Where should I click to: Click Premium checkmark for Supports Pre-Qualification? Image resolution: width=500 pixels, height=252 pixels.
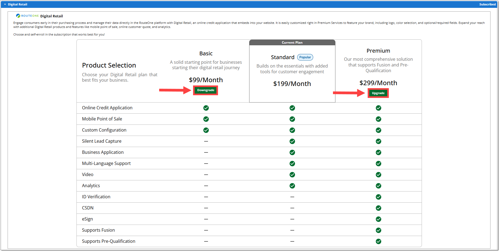pos(378,241)
